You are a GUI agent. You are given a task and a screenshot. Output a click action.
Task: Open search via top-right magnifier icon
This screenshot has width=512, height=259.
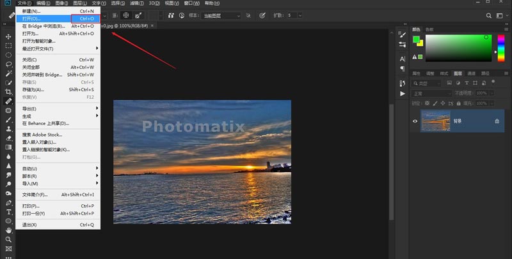488,15
